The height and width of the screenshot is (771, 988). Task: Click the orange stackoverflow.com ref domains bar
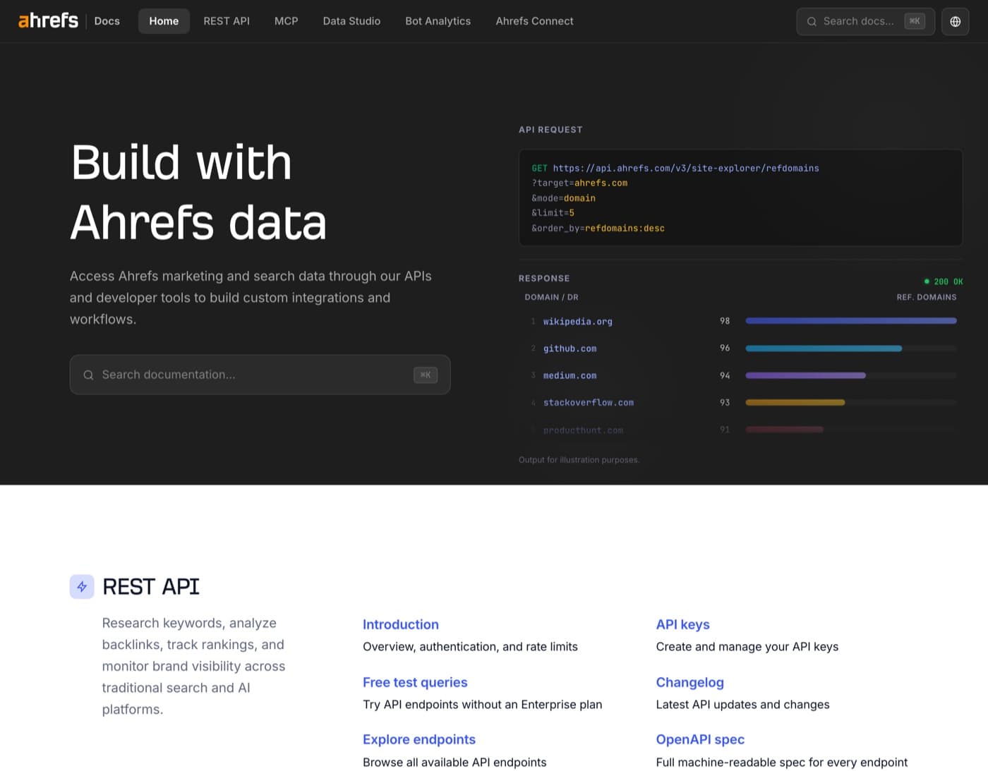795,403
